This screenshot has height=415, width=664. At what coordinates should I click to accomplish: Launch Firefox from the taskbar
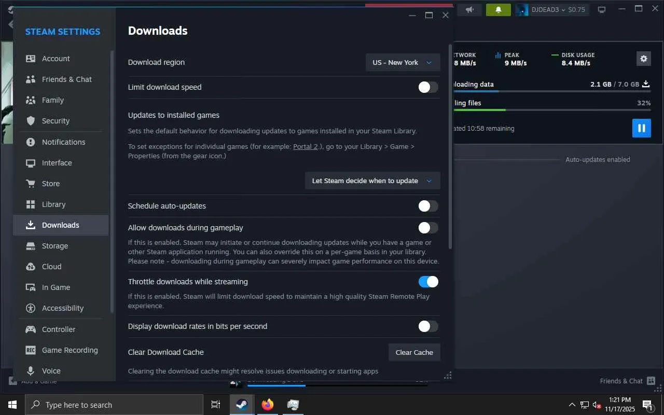268,405
